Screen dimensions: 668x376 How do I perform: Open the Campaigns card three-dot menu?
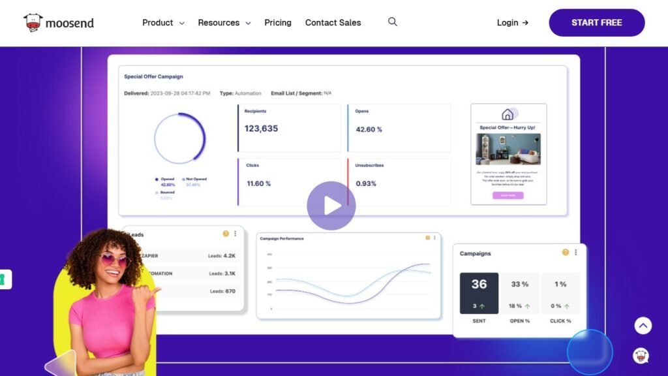pyautogui.click(x=575, y=253)
